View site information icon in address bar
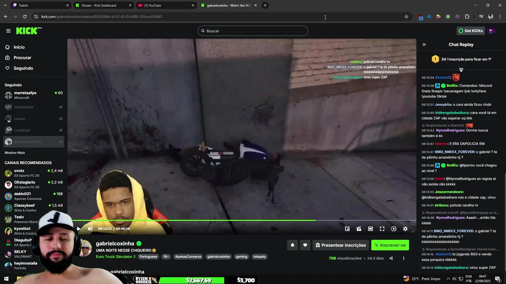The image size is (506, 284). point(36,17)
